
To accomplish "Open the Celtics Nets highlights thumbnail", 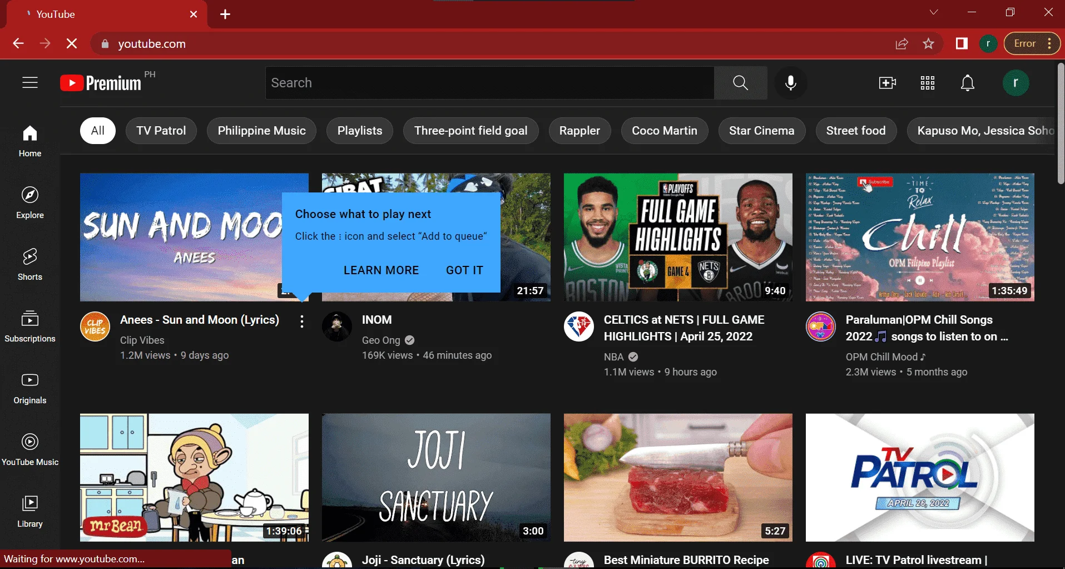I will 678,237.
